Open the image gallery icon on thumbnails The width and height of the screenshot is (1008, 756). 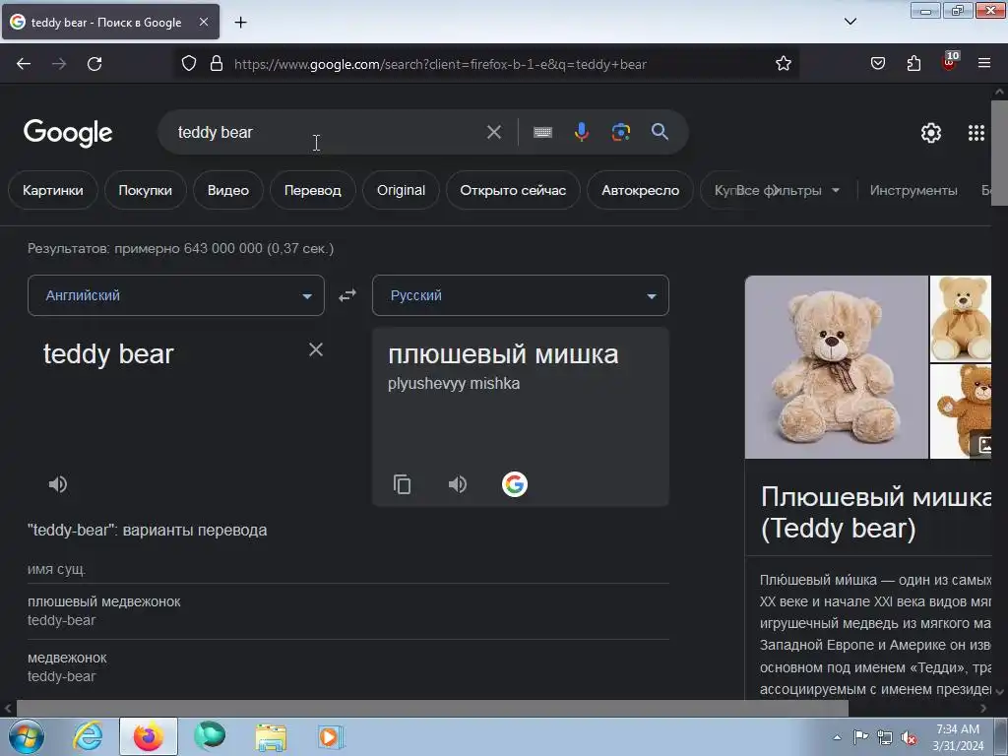click(981, 444)
